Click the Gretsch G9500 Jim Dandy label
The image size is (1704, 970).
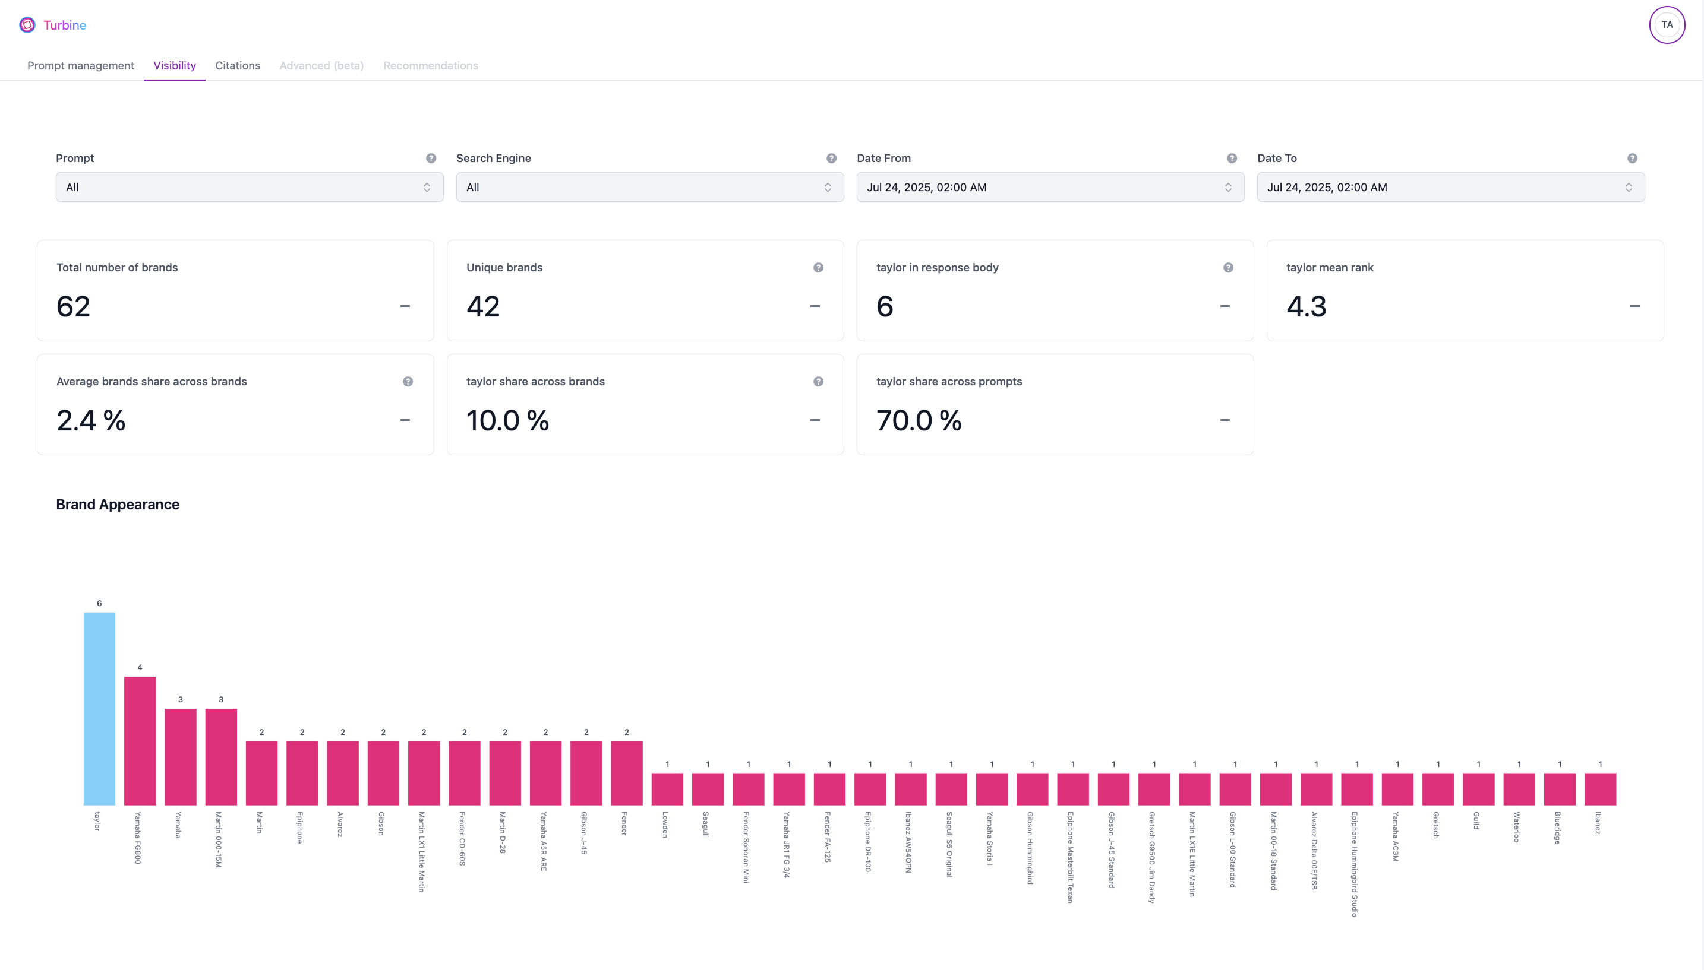1152,857
